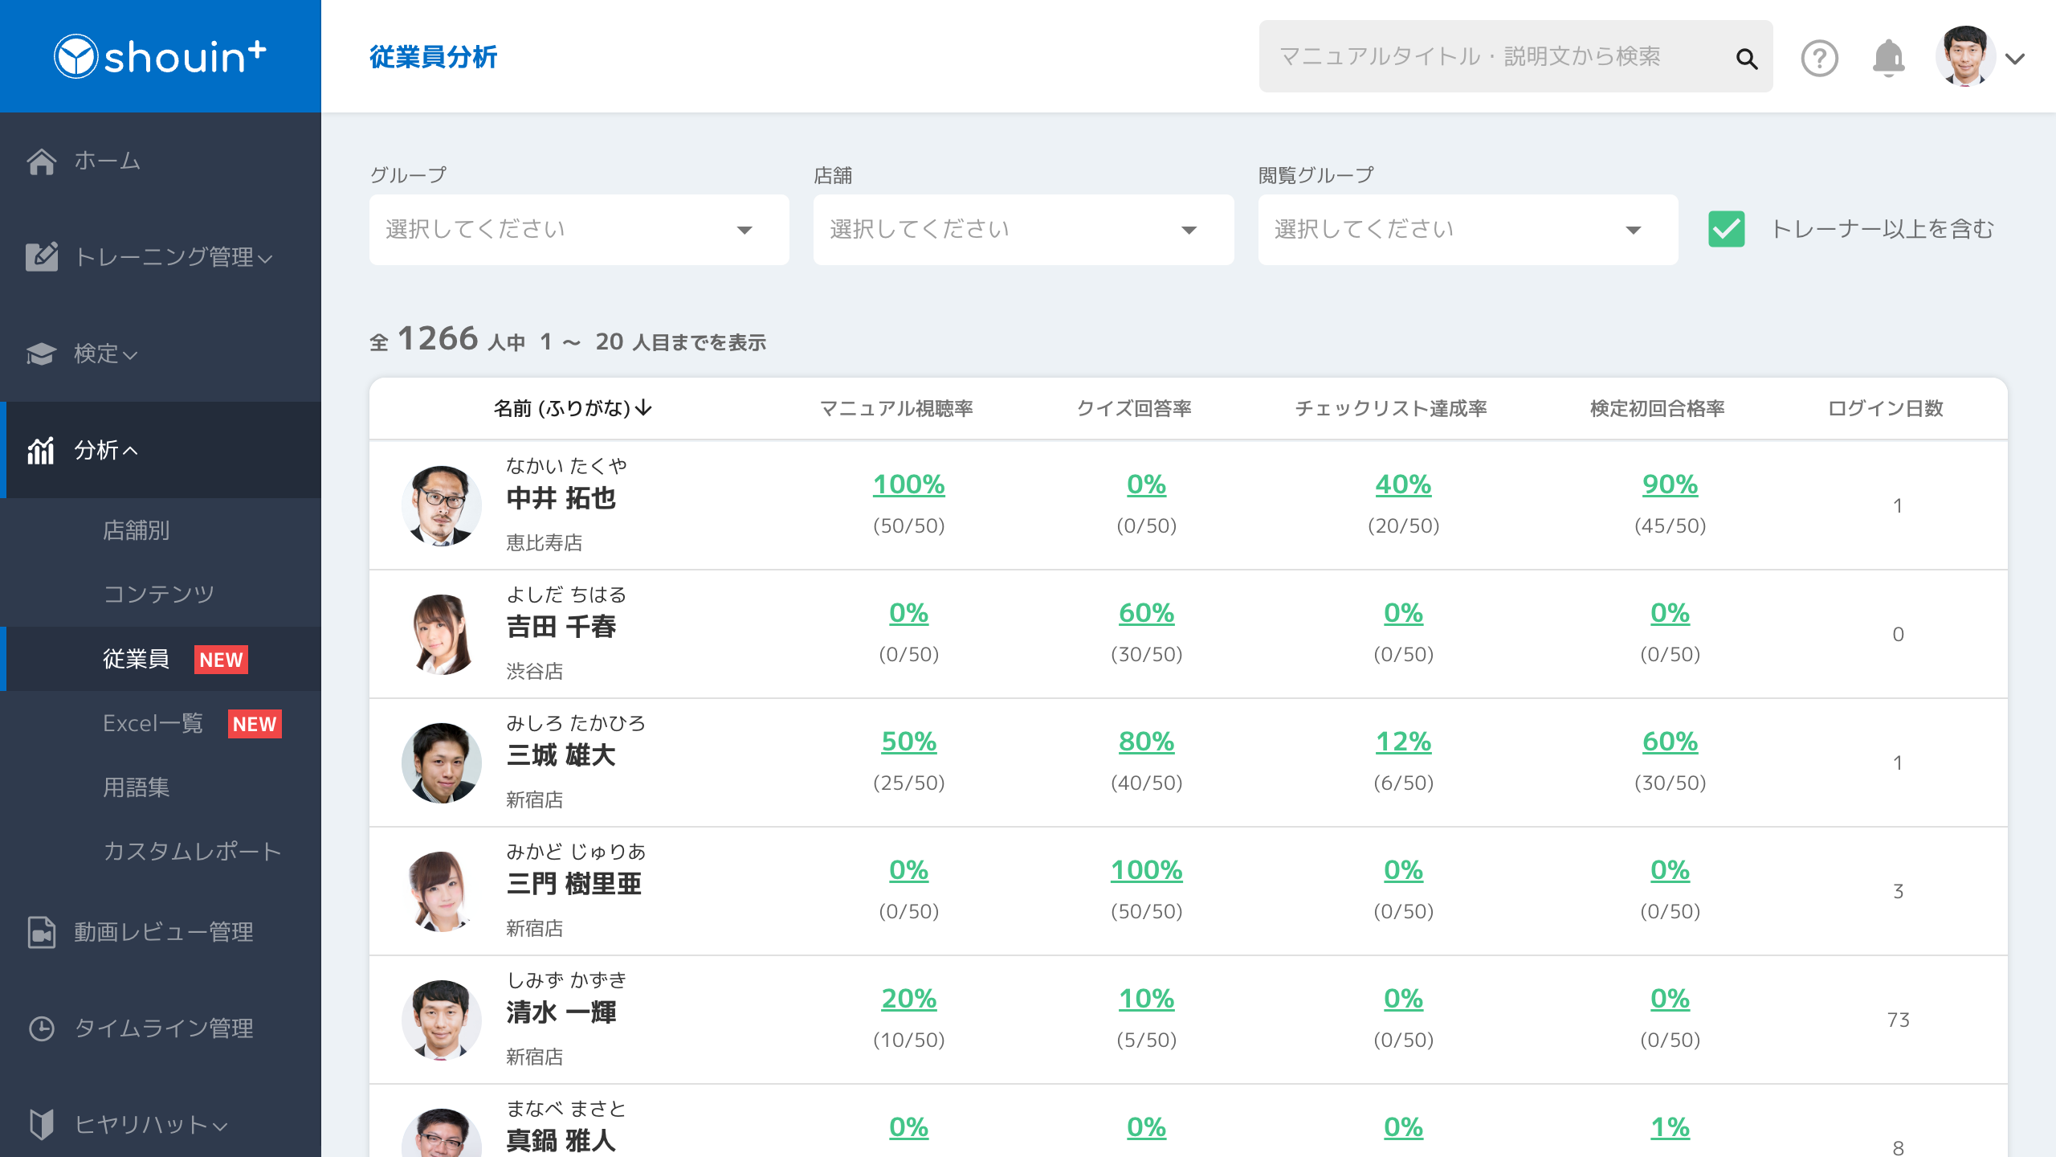Click the search magnifier icon

[1747, 59]
